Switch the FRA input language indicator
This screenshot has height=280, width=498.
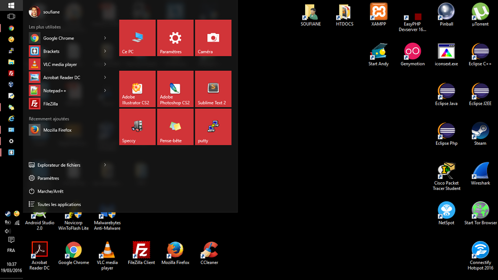point(11,250)
